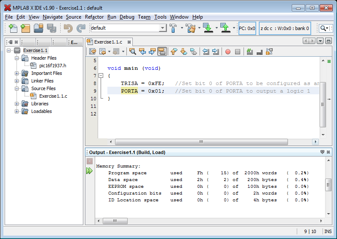
Task: Click the Last Edit icon in editor toolbar
Action: [x=93, y=51]
